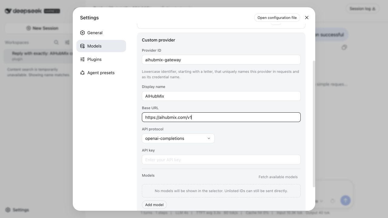Click the 'Lowercase identifier' helper text
Viewport: 388px width, 218px height.
pyautogui.click(x=221, y=74)
